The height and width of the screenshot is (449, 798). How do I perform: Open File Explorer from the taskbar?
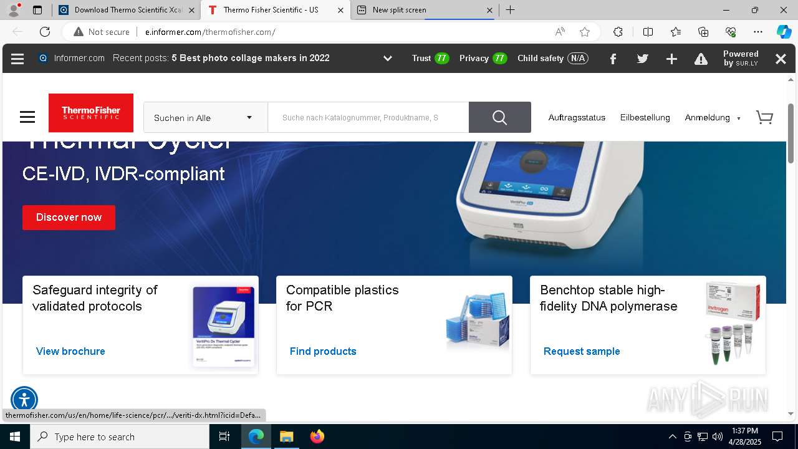click(x=286, y=437)
